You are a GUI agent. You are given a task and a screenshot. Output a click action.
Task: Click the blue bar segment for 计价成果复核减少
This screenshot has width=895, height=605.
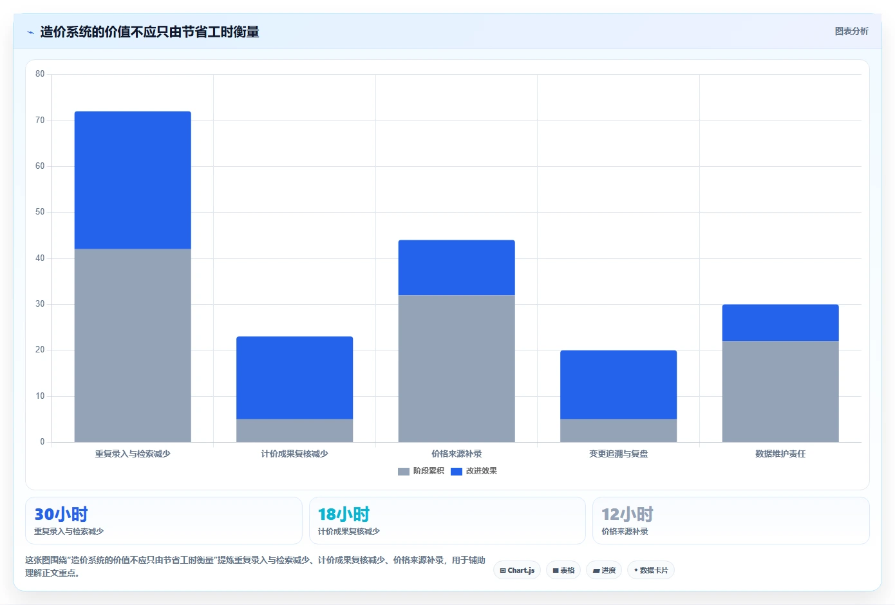[x=294, y=378]
